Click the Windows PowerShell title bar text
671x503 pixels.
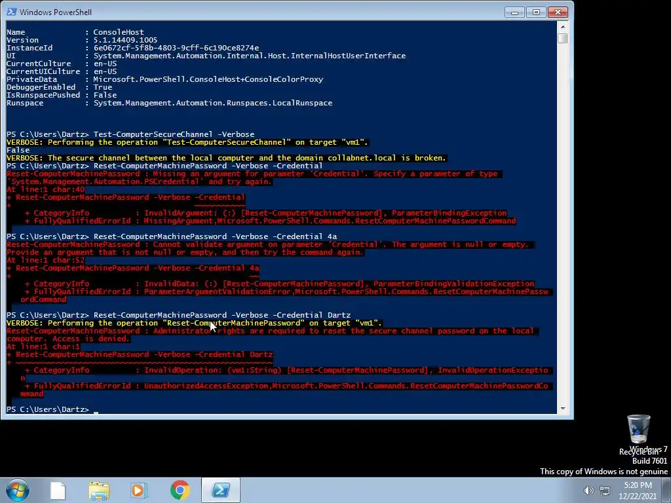[56, 12]
